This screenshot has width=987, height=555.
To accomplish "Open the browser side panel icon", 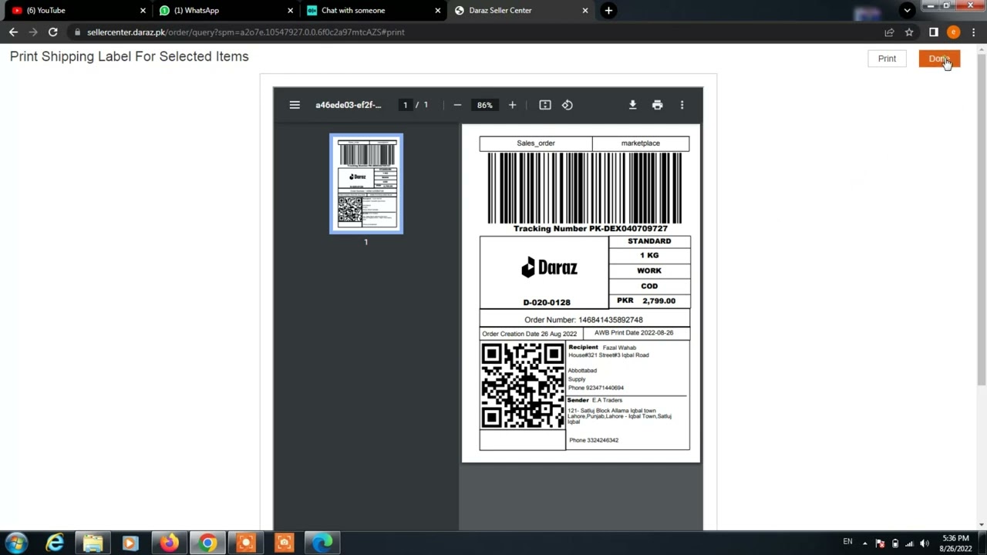I will pyautogui.click(x=933, y=32).
